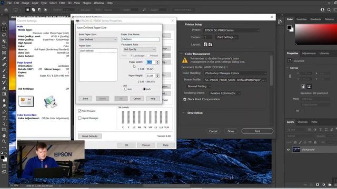The width and height of the screenshot is (337, 189).
Task: Select the Lasso tool
Action: [x=4, y=35]
